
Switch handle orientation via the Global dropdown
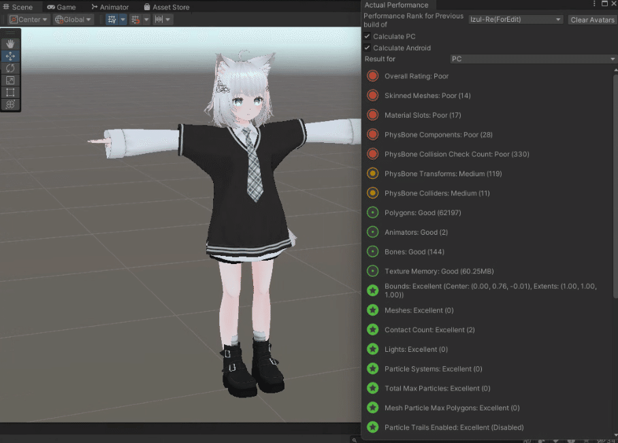pos(73,20)
